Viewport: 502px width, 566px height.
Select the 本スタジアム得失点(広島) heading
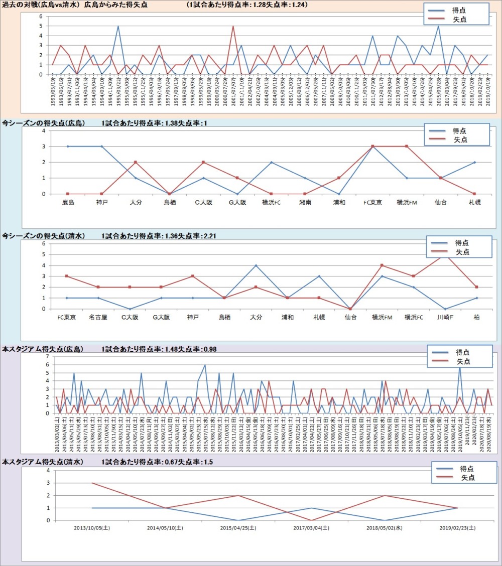pyautogui.click(x=43, y=349)
